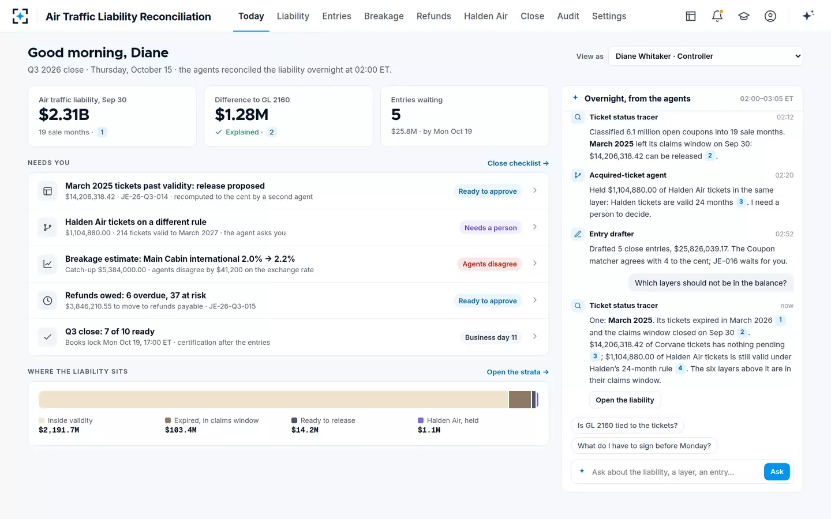Viewport: 831px width, 519px height.
Task: Open the Audit tab
Action: (568, 16)
